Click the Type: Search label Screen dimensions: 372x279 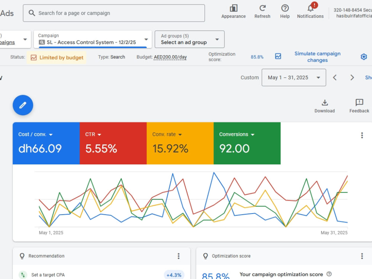click(x=112, y=57)
